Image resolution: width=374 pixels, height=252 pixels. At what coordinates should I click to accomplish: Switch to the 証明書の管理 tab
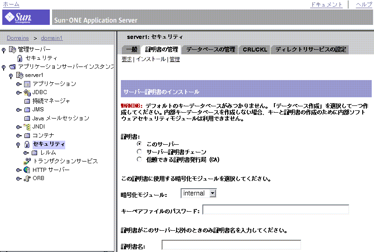[x=162, y=50]
